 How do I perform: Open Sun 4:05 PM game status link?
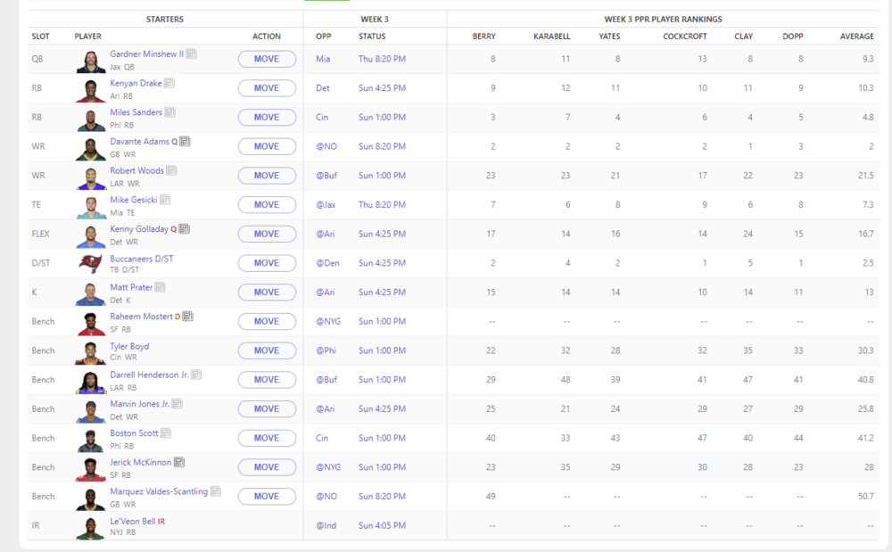point(382,526)
